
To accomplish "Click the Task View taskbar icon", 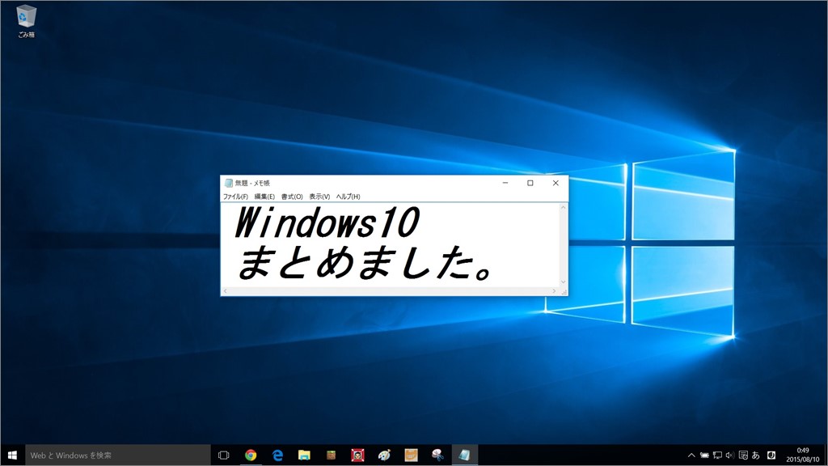I will point(224,455).
